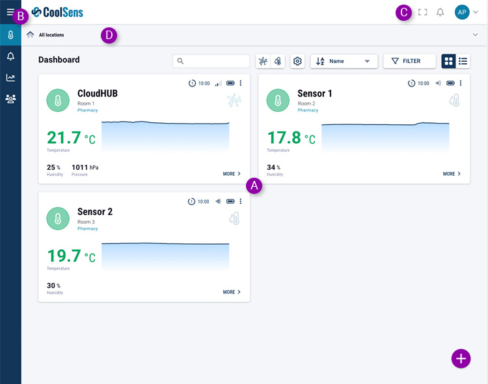This screenshot has width=488, height=384.
Task: Select the temperature sensors sidebar tab
Action: pyautogui.click(x=10, y=35)
